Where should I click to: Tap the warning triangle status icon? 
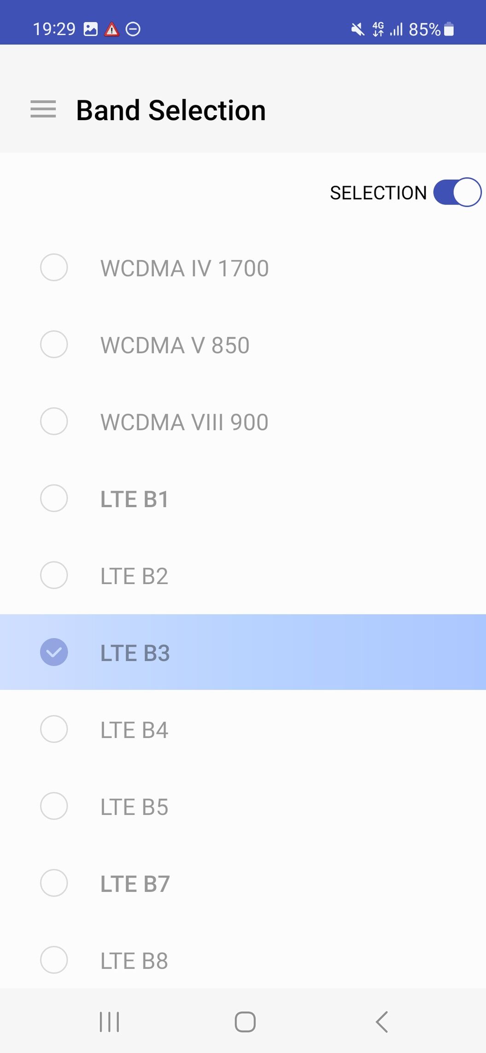coord(111,29)
